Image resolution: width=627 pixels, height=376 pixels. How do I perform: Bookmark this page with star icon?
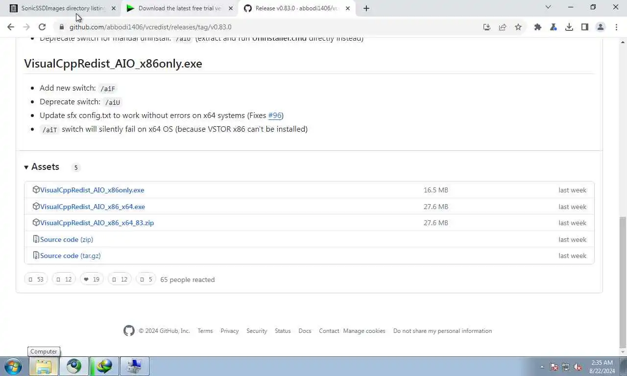click(518, 27)
